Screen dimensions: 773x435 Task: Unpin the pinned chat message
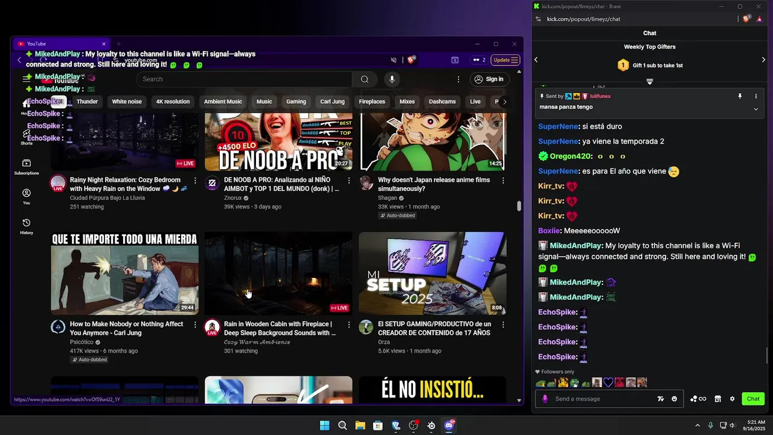(x=740, y=96)
